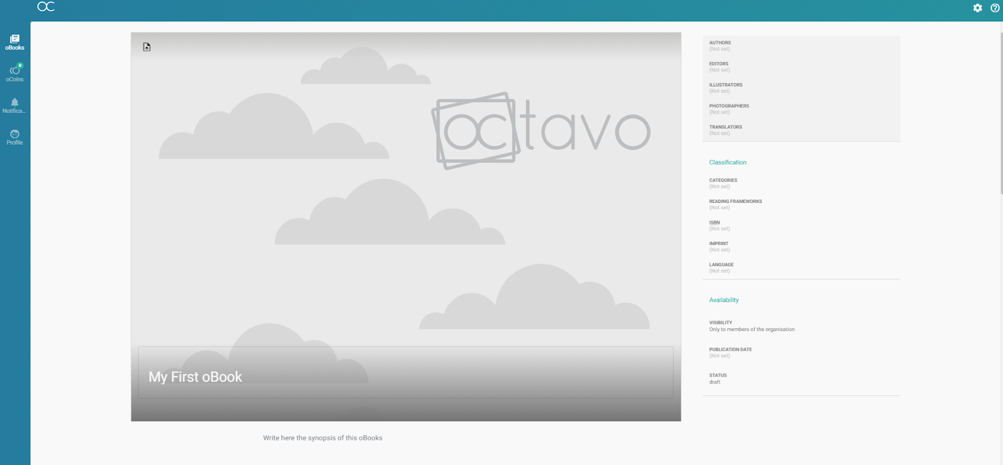Click the Classification section heading
Image resolution: width=1003 pixels, height=465 pixels.
(728, 162)
